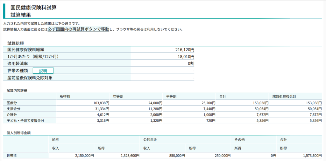Select the 子ども・子育て支援金分 所得割 value 3,316円
This screenshot has width=326, height=161.
click(x=103, y=121)
